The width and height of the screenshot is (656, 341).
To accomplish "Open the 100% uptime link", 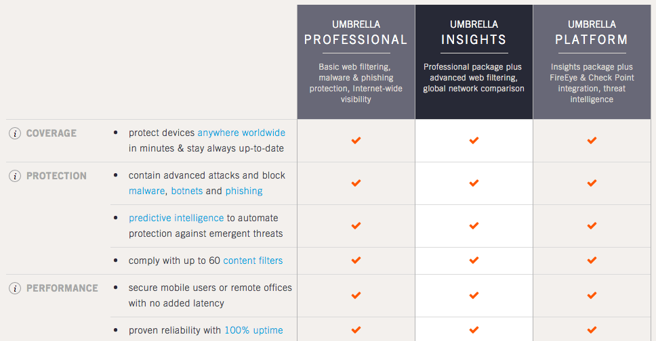I will click(254, 331).
